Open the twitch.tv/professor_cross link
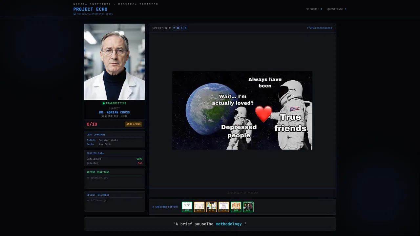Screen dimensions: 420x236 [95, 14]
